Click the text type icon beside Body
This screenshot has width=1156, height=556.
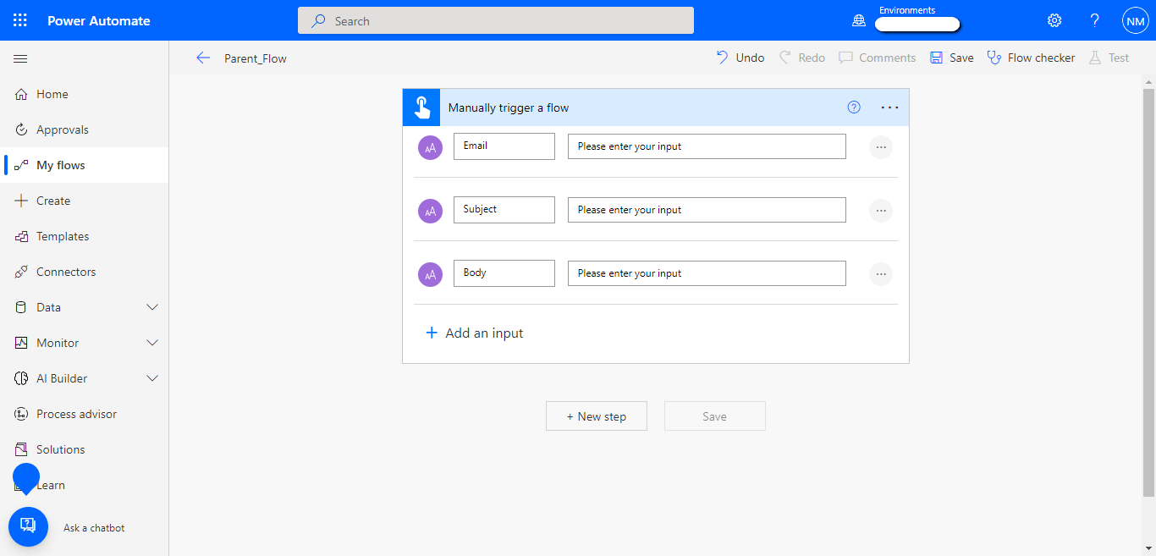pyautogui.click(x=431, y=274)
